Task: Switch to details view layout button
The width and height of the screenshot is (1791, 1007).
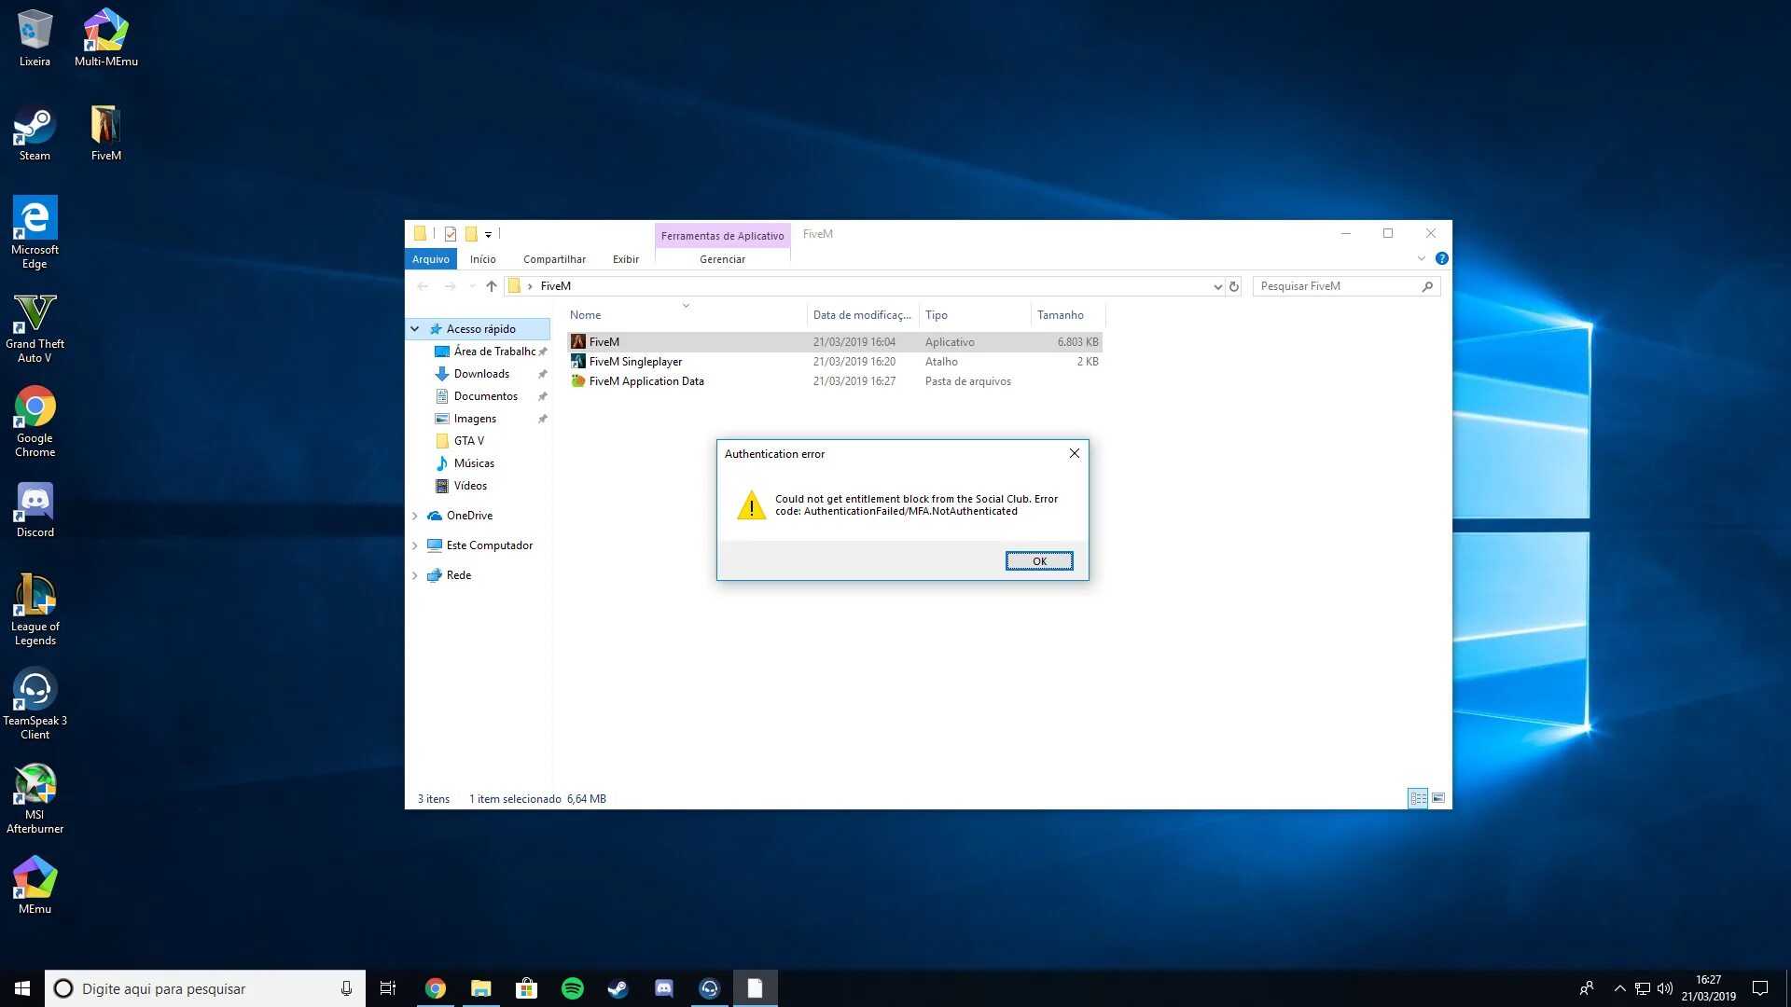Action: (1418, 798)
